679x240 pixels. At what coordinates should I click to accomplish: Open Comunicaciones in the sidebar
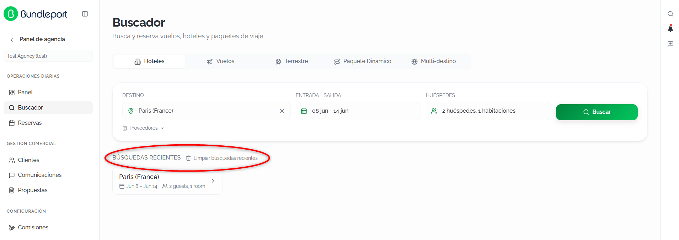[48, 175]
